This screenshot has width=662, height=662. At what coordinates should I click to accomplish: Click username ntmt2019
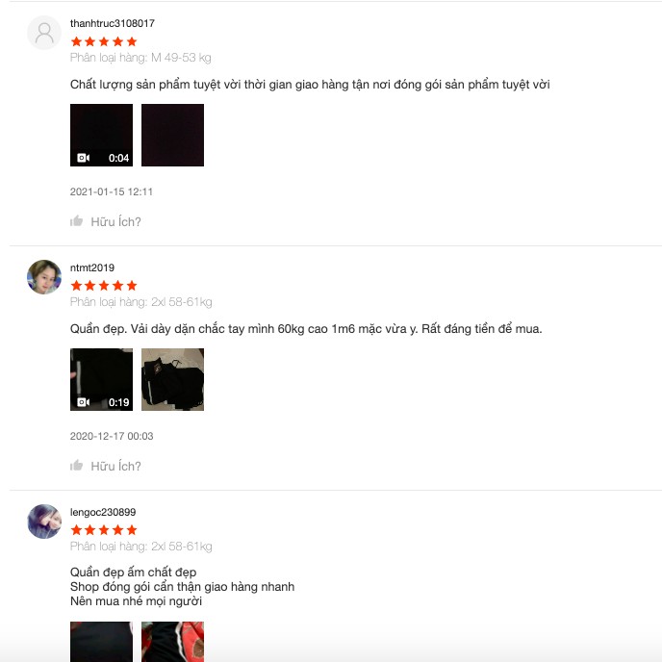[x=92, y=267]
